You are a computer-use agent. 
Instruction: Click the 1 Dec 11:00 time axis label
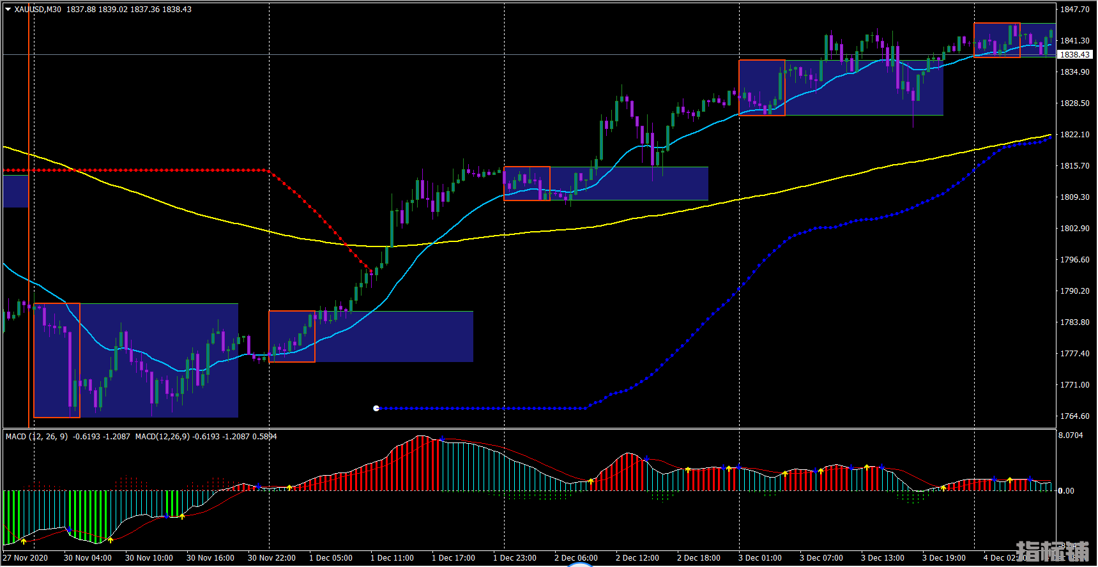point(392,558)
